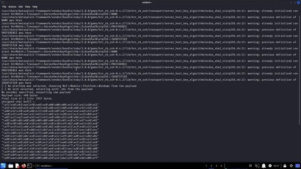Open the View menu
The width and height of the screenshot is (301, 169).
(27, 7)
